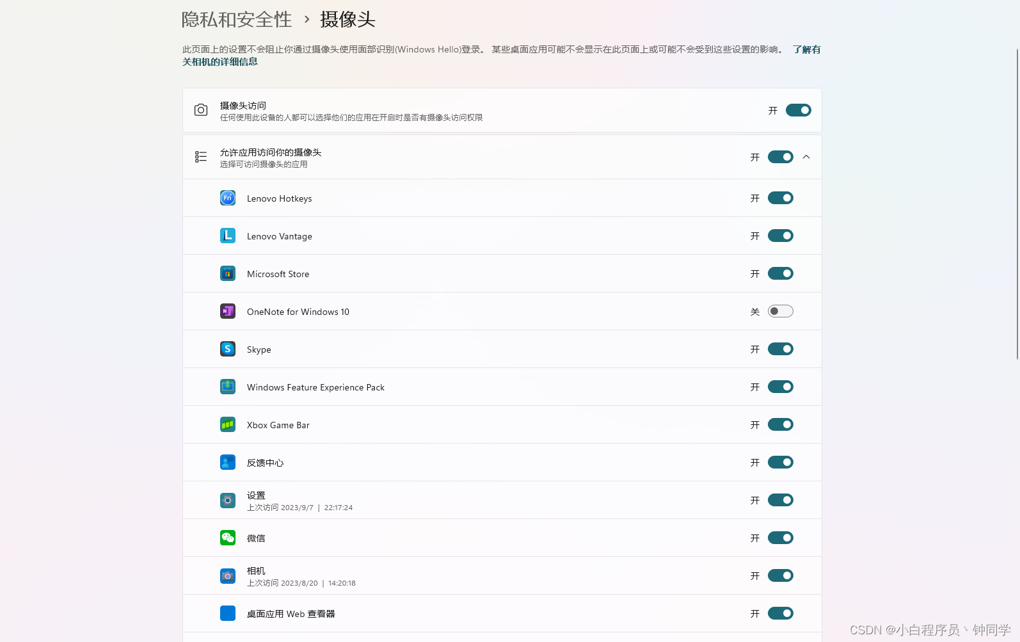1020x642 pixels.
Task: Click the 相机 camera app icon
Action: (x=228, y=576)
